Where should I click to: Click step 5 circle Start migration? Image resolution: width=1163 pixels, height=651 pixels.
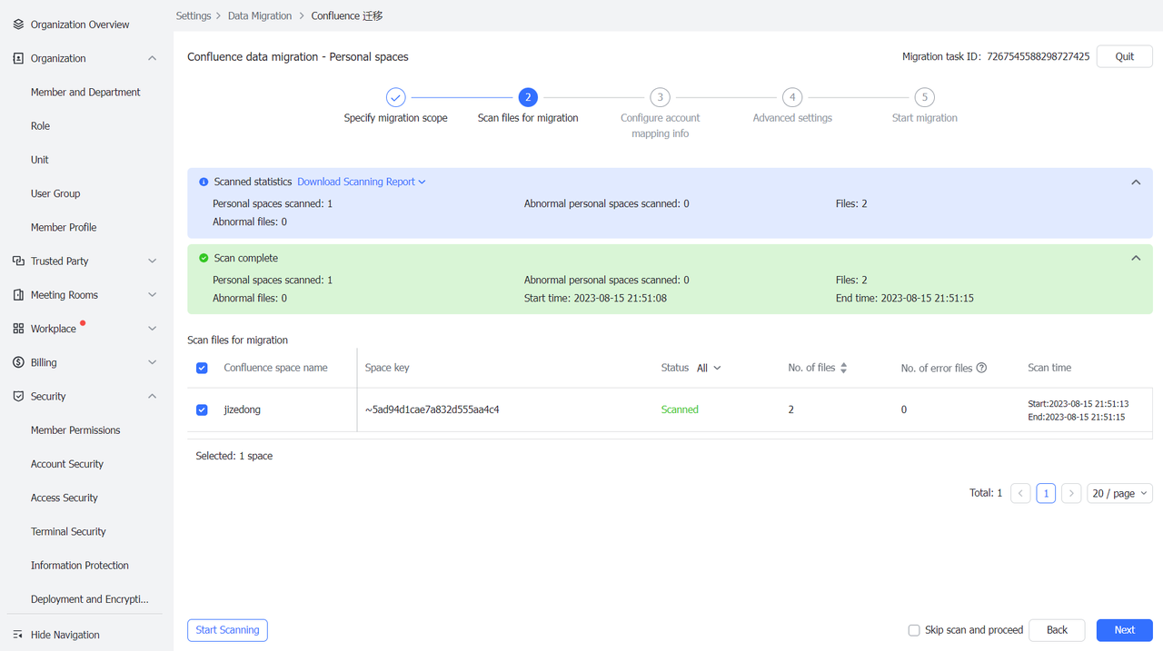point(924,97)
